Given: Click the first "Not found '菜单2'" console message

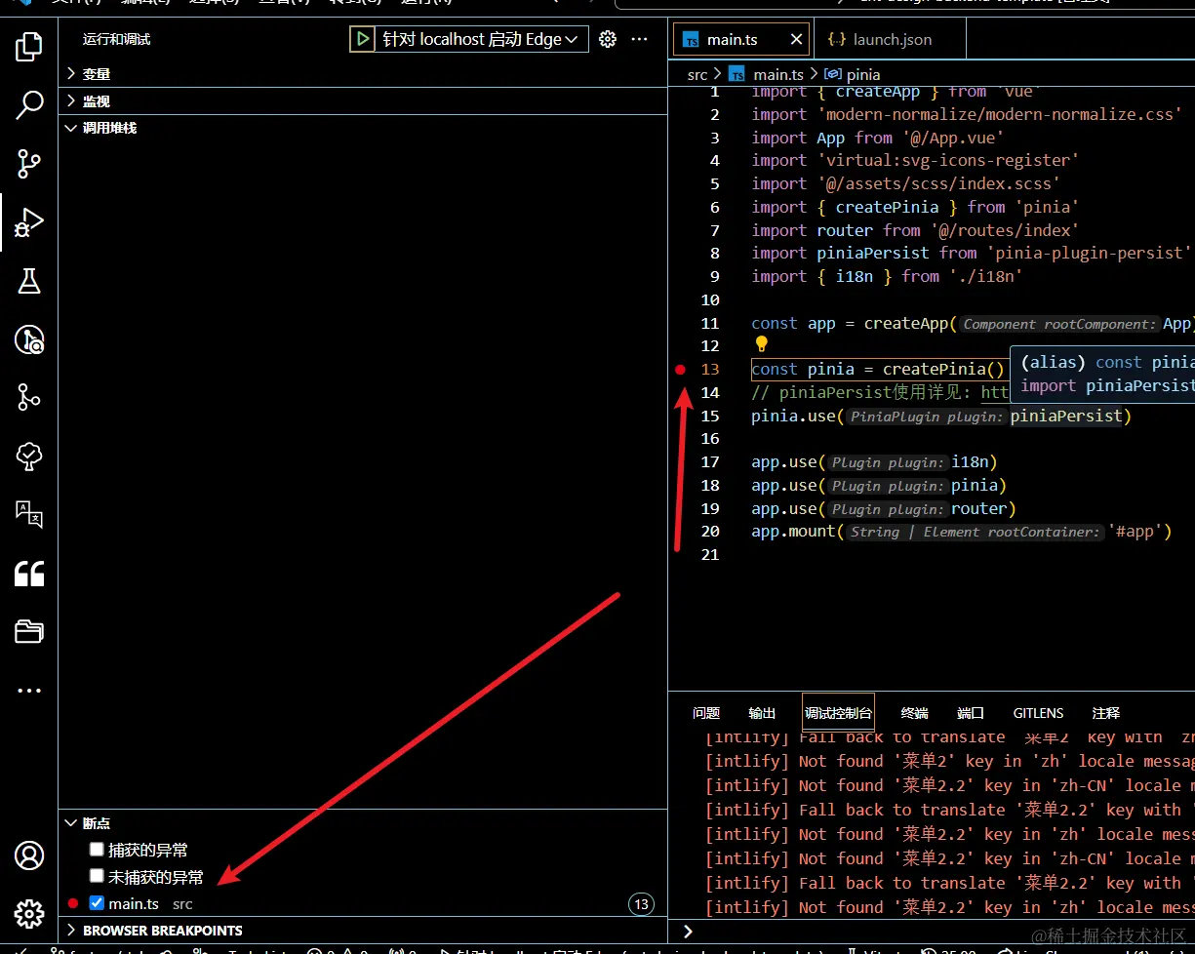Looking at the screenshot, I should [x=949, y=762].
